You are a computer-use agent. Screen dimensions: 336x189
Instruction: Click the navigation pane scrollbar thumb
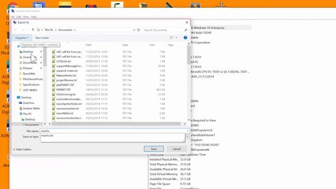pyautogui.click(x=45, y=57)
